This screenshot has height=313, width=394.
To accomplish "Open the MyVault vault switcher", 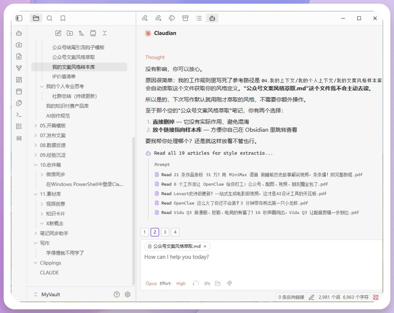I will pos(47,295).
